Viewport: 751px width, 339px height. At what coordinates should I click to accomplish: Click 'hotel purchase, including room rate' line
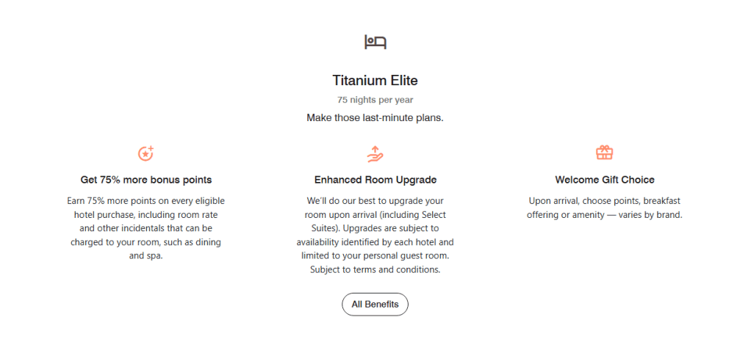coord(146,214)
